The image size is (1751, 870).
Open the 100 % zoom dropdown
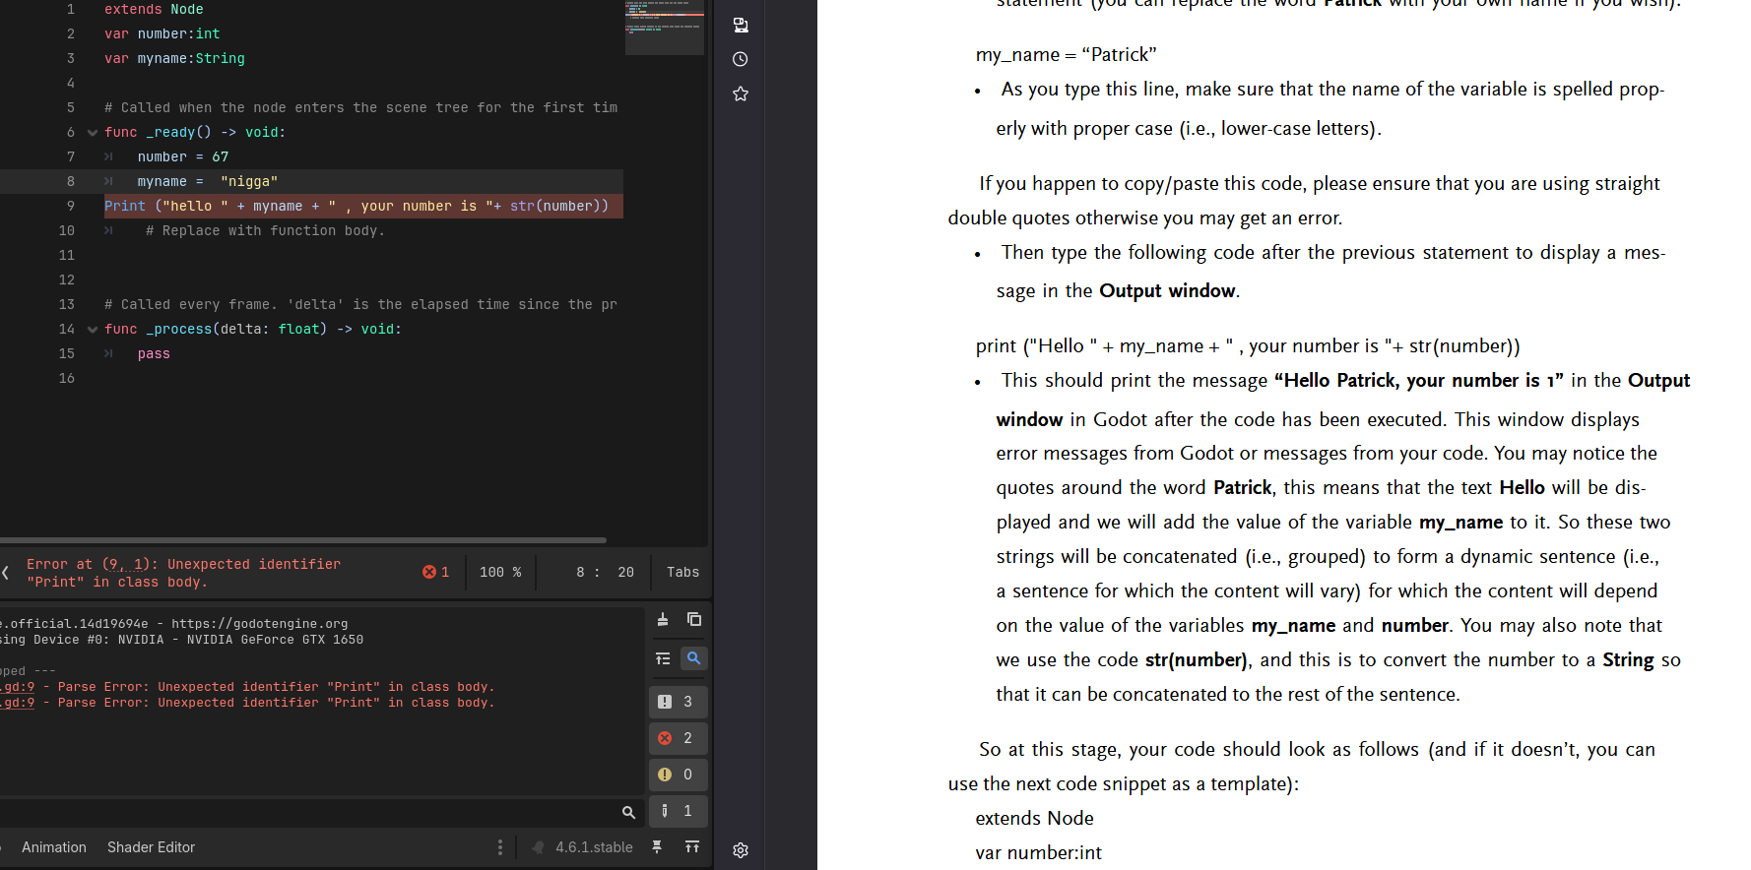coord(500,573)
